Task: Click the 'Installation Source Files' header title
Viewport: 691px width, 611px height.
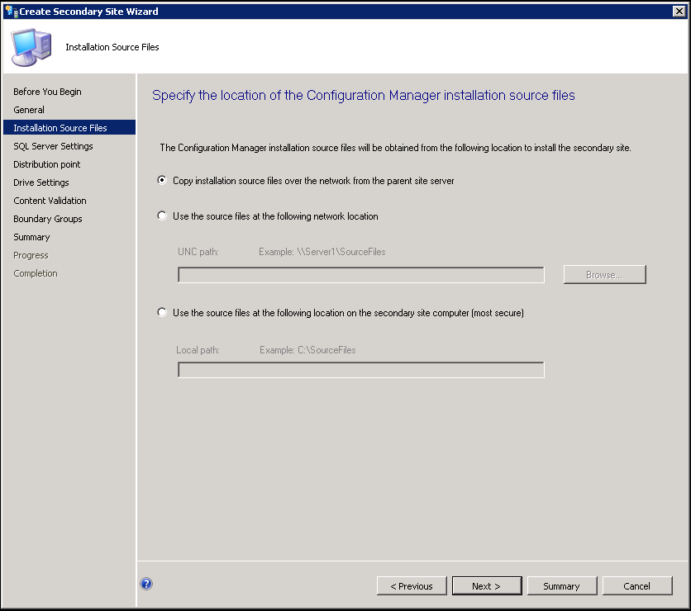Action: point(112,47)
